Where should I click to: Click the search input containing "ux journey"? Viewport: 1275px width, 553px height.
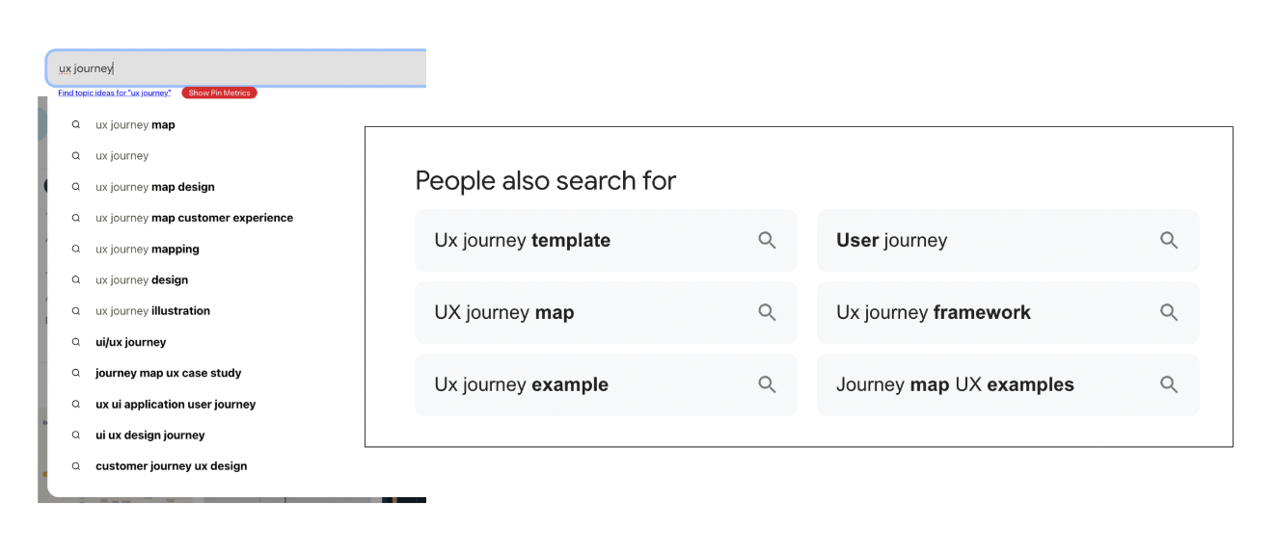[236, 68]
